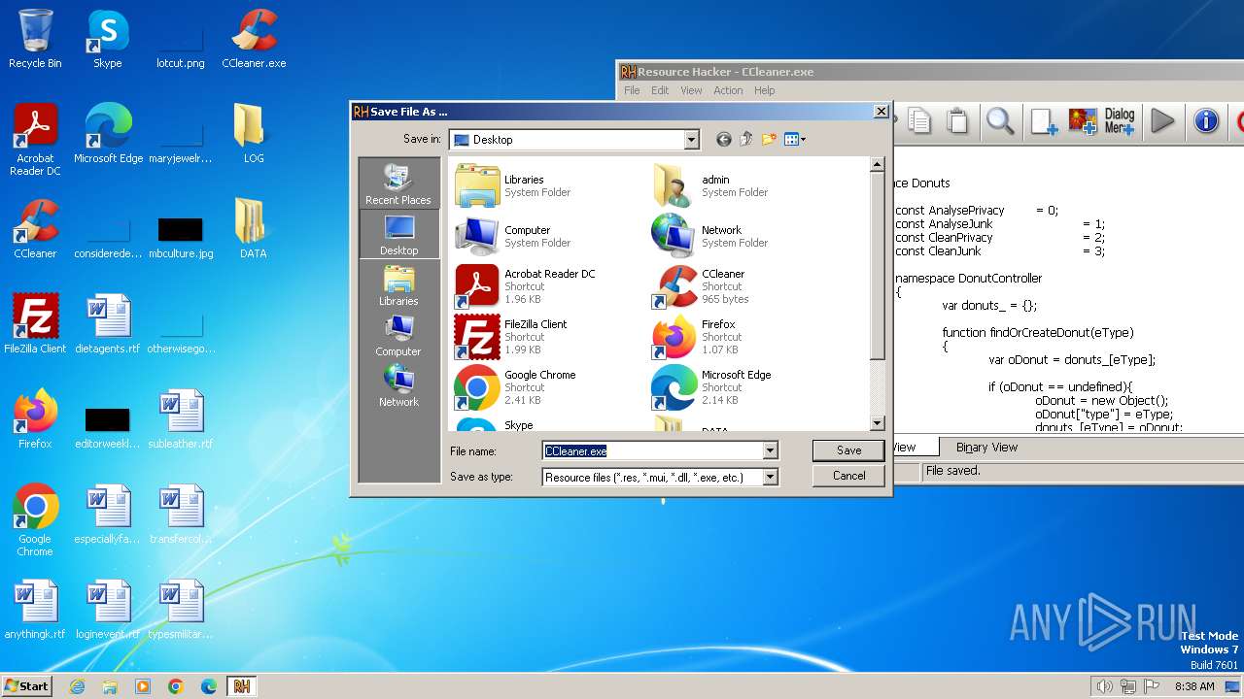Click the Compile script play icon
The height and width of the screenshot is (699, 1244).
[x=1162, y=120]
